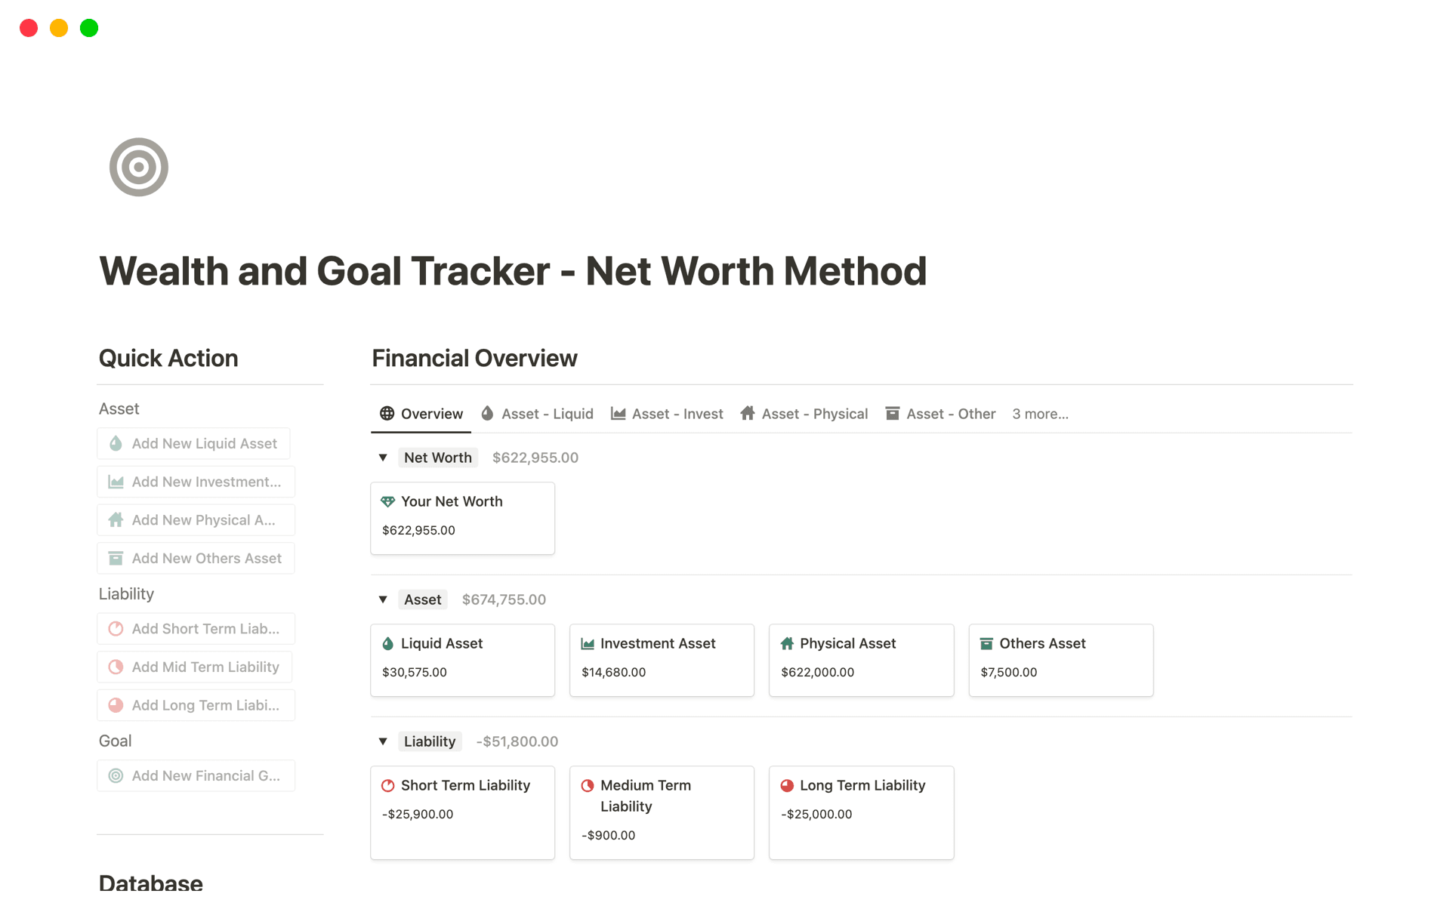The image size is (1450, 906).
Task: Click the target icon on Add New Financial Goal
Action: tap(115, 775)
